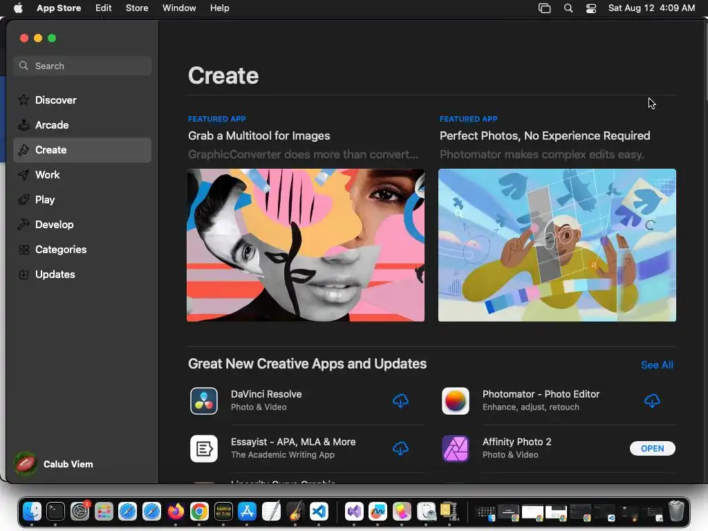Open "Grab a Multitool for Images" story
The width and height of the screenshot is (708, 531).
(x=259, y=136)
